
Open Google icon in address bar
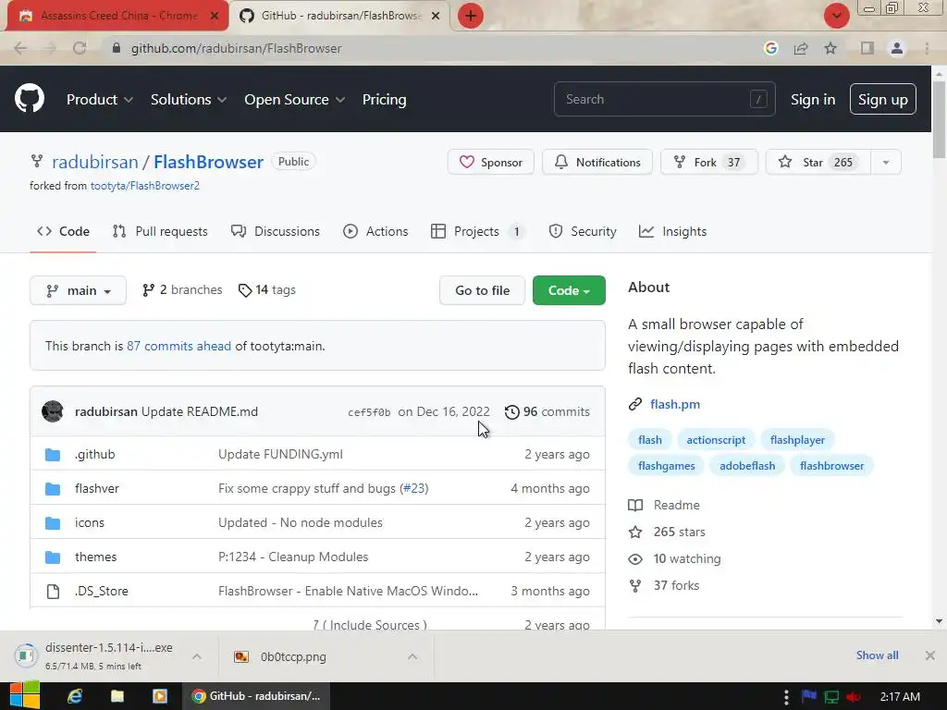pyautogui.click(x=770, y=48)
